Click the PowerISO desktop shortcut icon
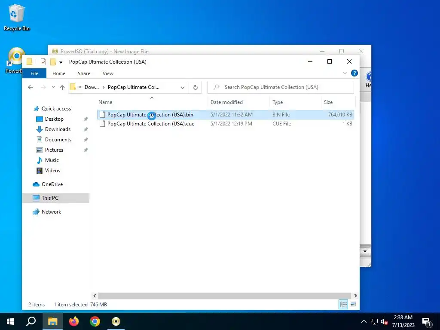The image size is (440, 330). pyautogui.click(x=14, y=60)
